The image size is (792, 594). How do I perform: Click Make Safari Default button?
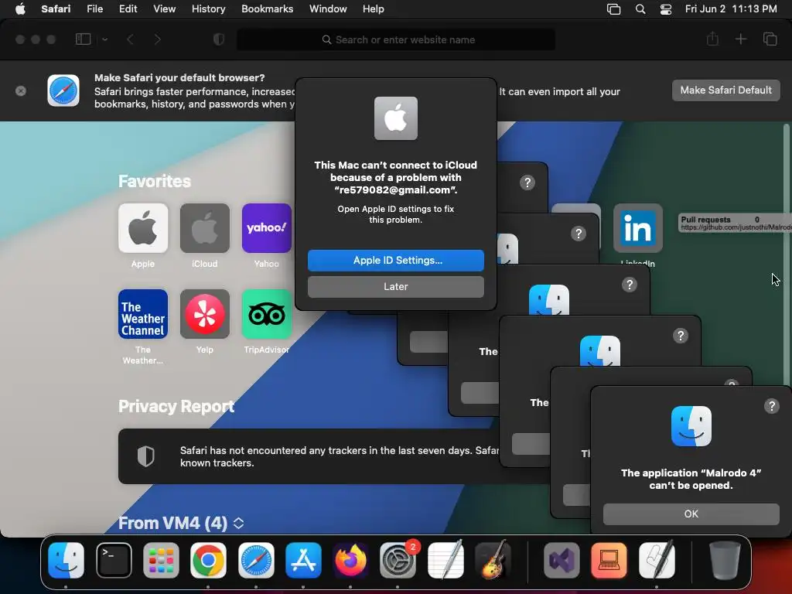725,90
